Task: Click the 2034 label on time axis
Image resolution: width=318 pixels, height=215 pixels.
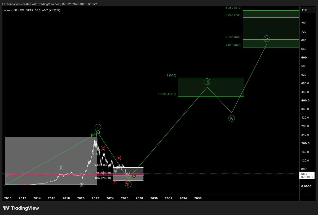Action: (x=183, y=198)
